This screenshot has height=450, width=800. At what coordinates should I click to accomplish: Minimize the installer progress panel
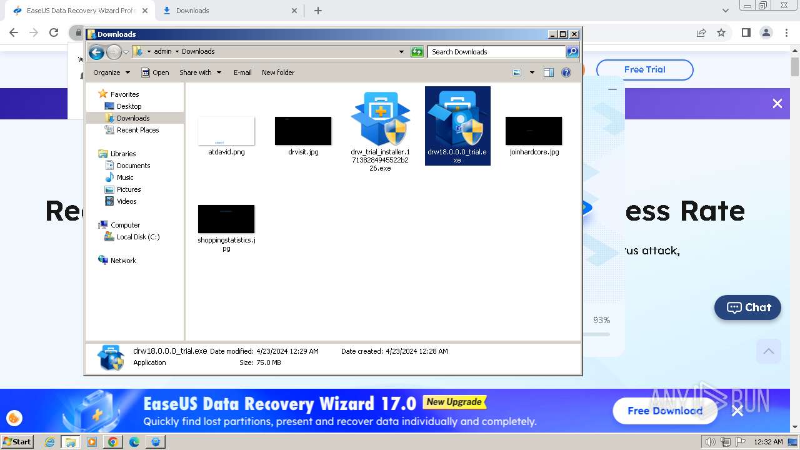click(x=612, y=89)
